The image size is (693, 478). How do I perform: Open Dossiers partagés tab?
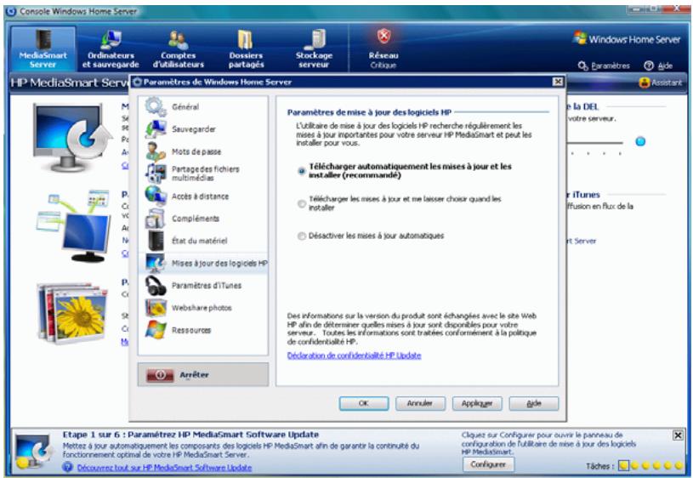(x=246, y=48)
